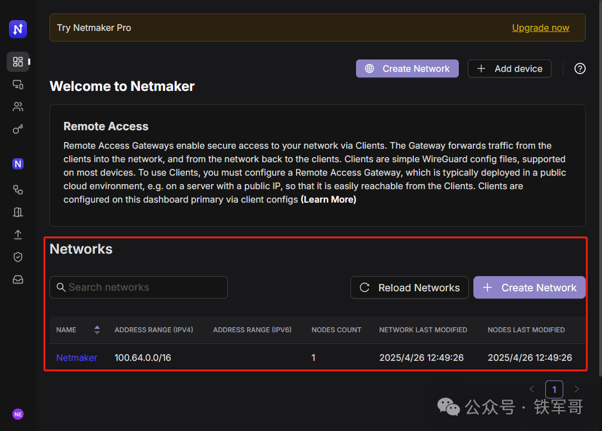Open the door-shaped icon in sidebar
The image size is (602, 431).
tap(18, 212)
